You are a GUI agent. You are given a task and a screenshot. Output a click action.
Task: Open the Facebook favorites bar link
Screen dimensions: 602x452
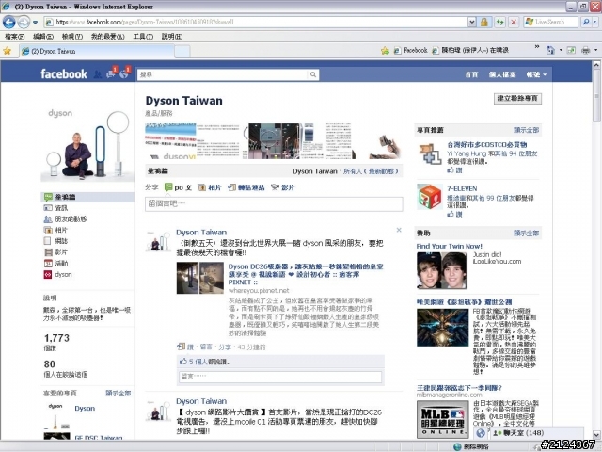coord(411,50)
